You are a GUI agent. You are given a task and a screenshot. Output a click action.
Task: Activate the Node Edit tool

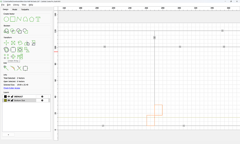6,68
